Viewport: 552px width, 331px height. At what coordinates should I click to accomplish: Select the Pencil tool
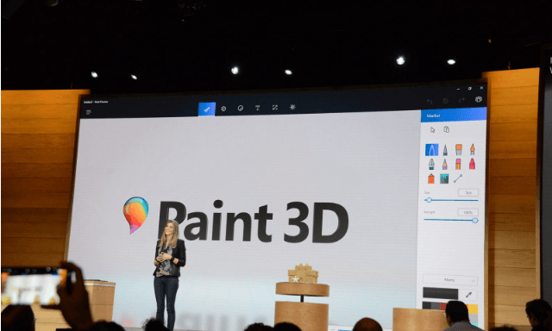445,165
